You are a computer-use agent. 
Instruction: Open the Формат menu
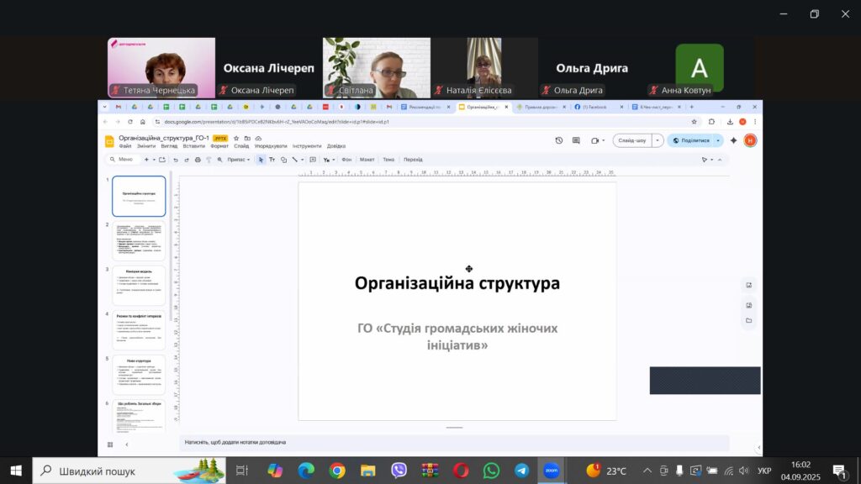[219, 146]
